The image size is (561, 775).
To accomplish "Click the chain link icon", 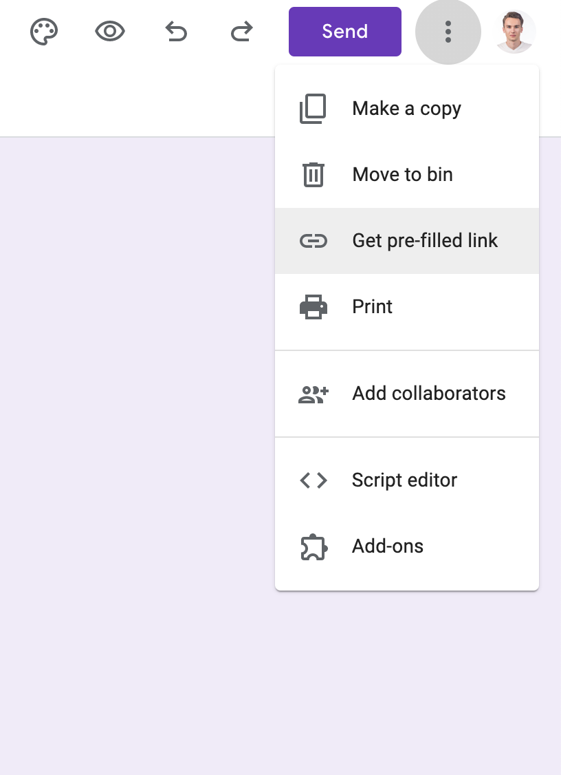I will (313, 241).
